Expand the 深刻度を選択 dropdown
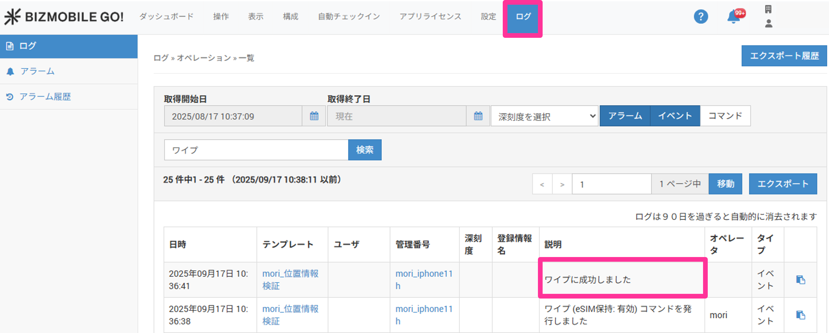This screenshot has height=333, width=829. (544, 116)
